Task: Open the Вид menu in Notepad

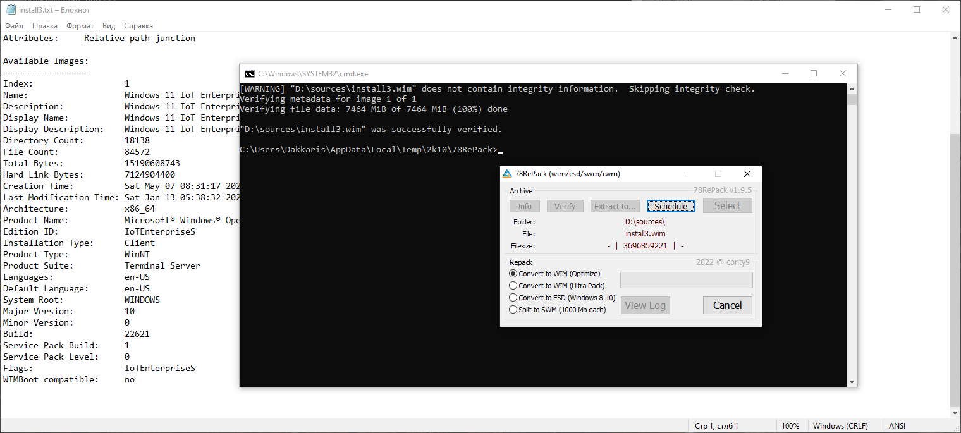Action: pos(109,26)
